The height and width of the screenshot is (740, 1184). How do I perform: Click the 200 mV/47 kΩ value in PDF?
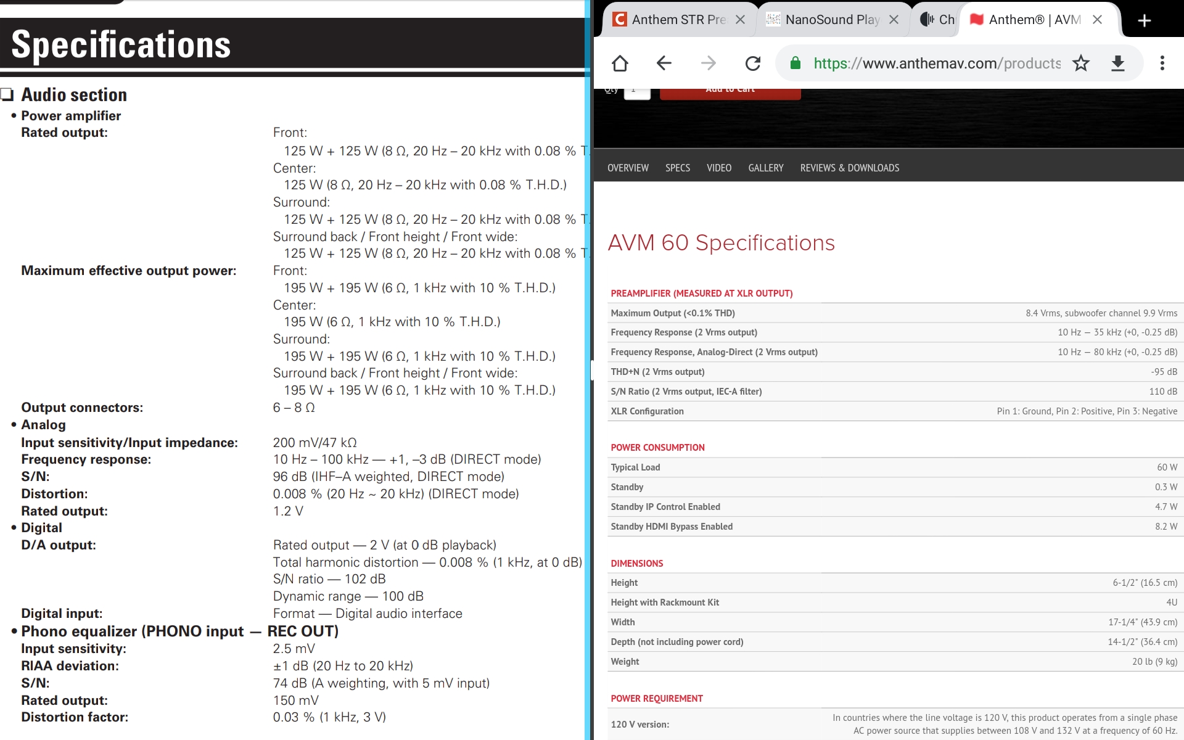click(315, 443)
